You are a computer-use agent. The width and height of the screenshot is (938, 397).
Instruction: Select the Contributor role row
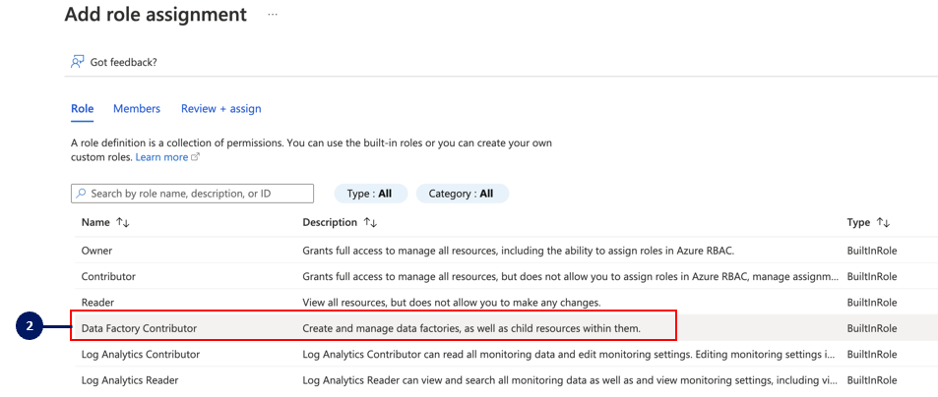point(108,276)
